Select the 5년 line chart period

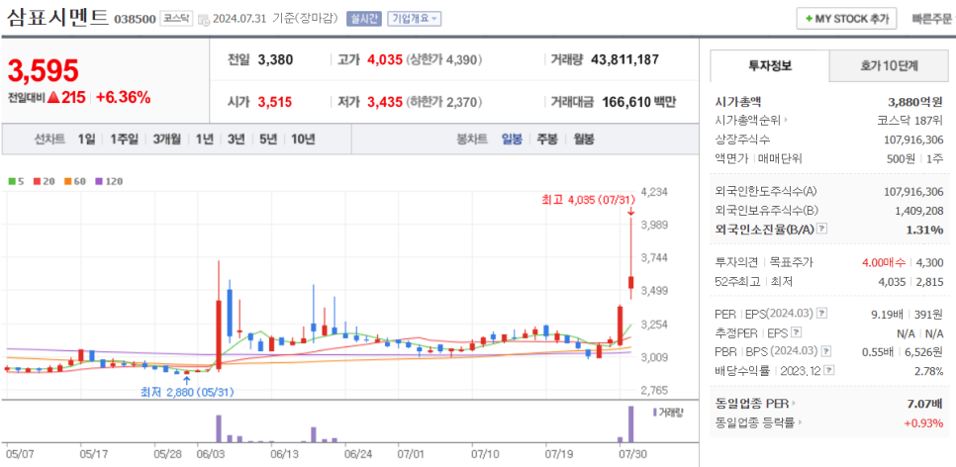coord(267,139)
